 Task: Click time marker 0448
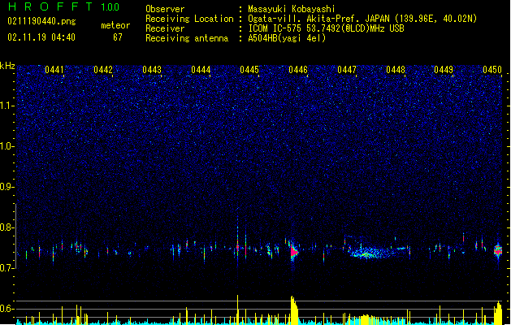point(396,70)
